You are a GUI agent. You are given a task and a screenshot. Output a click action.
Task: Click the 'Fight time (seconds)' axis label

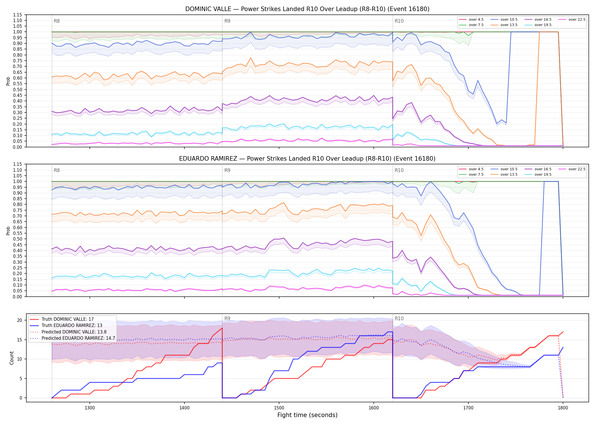click(x=307, y=415)
